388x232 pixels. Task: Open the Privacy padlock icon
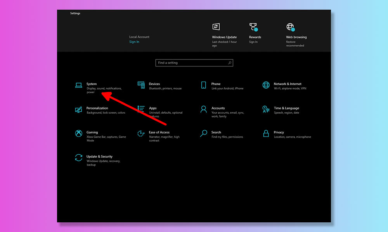pos(266,133)
